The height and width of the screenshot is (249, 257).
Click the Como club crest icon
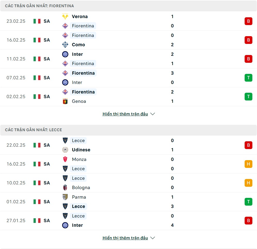coord(65,45)
